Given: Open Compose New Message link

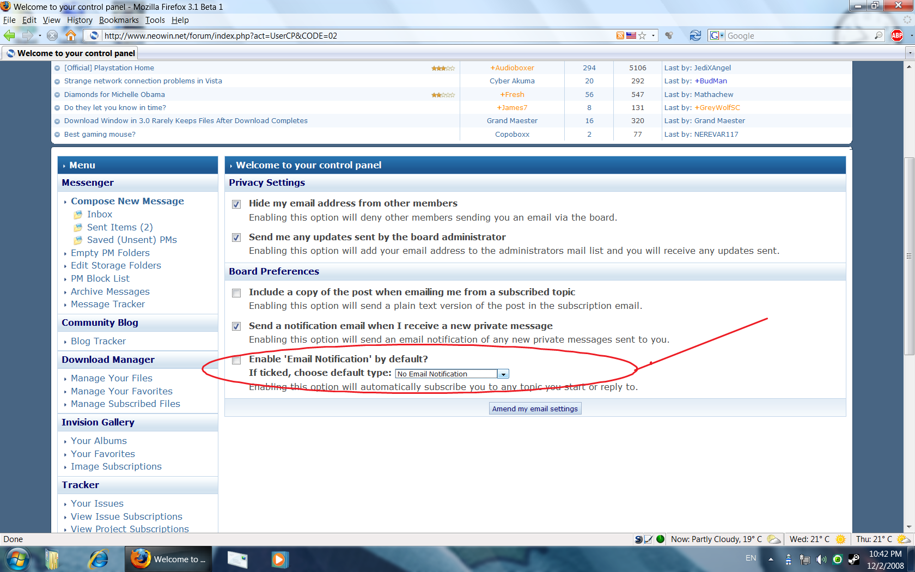Looking at the screenshot, I should [127, 201].
